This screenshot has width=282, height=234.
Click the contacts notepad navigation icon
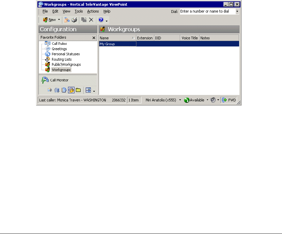tap(64, 90)
